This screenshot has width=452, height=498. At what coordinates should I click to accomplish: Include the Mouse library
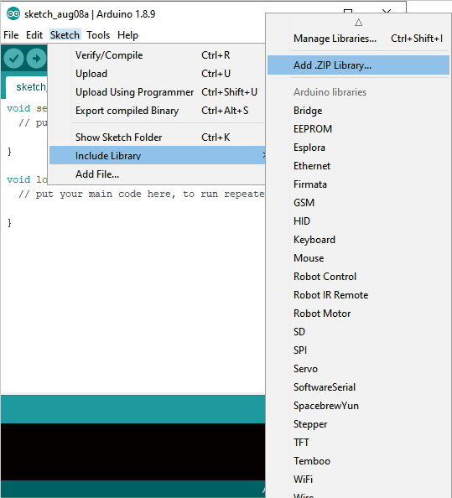(x=358, y=258)
